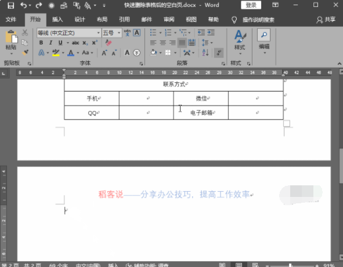Click the Subscript X₂ icon
The height and width of the screenshot is (267, 343).
pyautogui.click(x=85, y=43)
